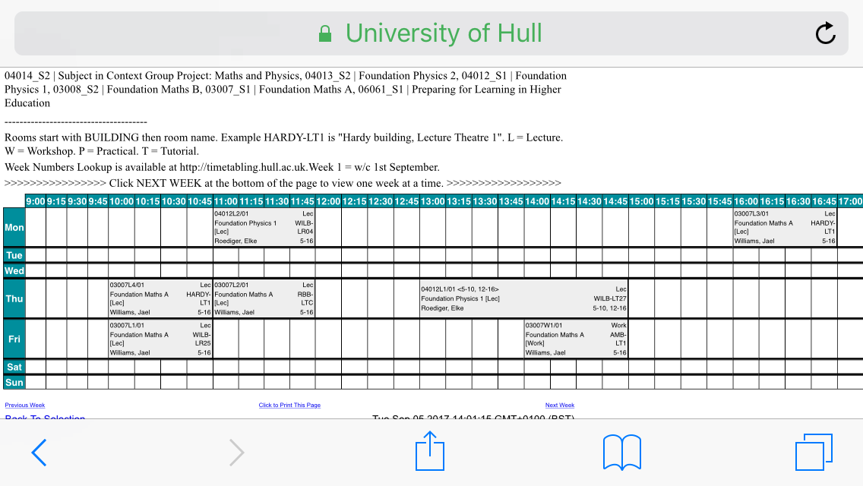Select Friday Foundation Maths A lecture in WILB-LR25
Image resolution: width=863 pixels, height=486 pixels.
160,339
